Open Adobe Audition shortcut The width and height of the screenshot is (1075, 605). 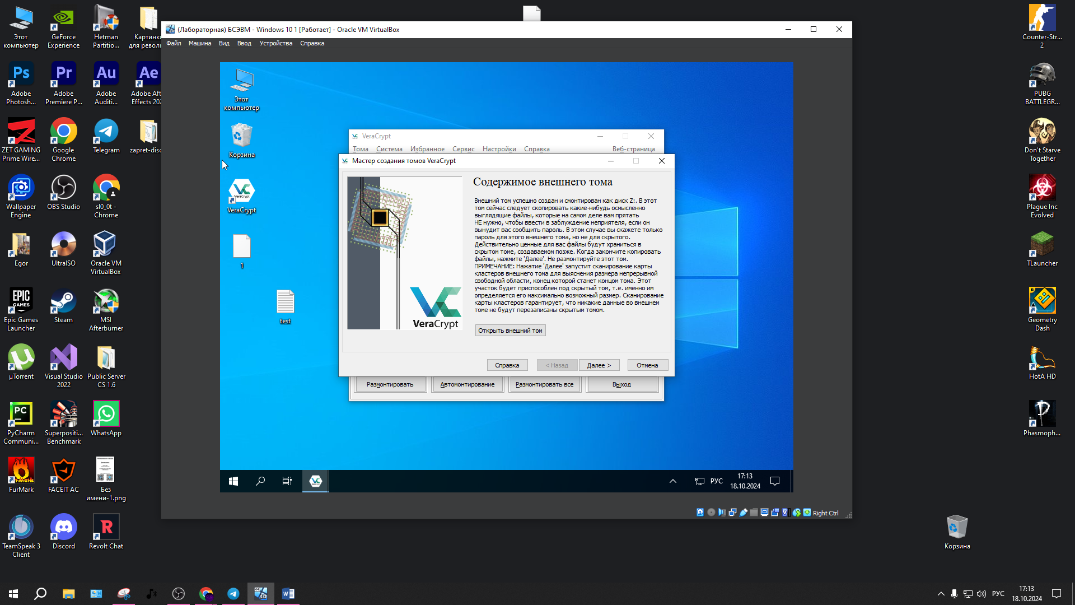(x=106, y=83)
